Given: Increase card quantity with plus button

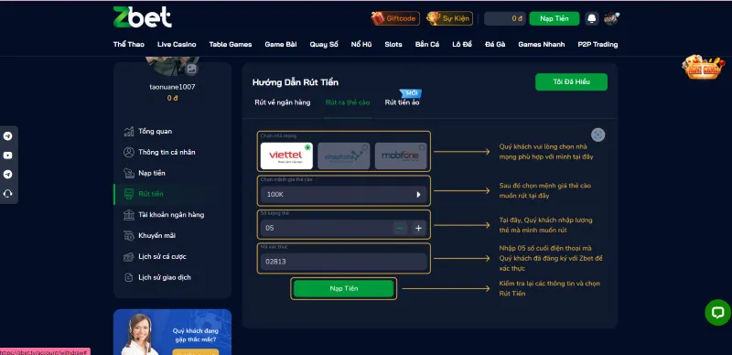Looking at the screenshot, I should pos(419,228).
